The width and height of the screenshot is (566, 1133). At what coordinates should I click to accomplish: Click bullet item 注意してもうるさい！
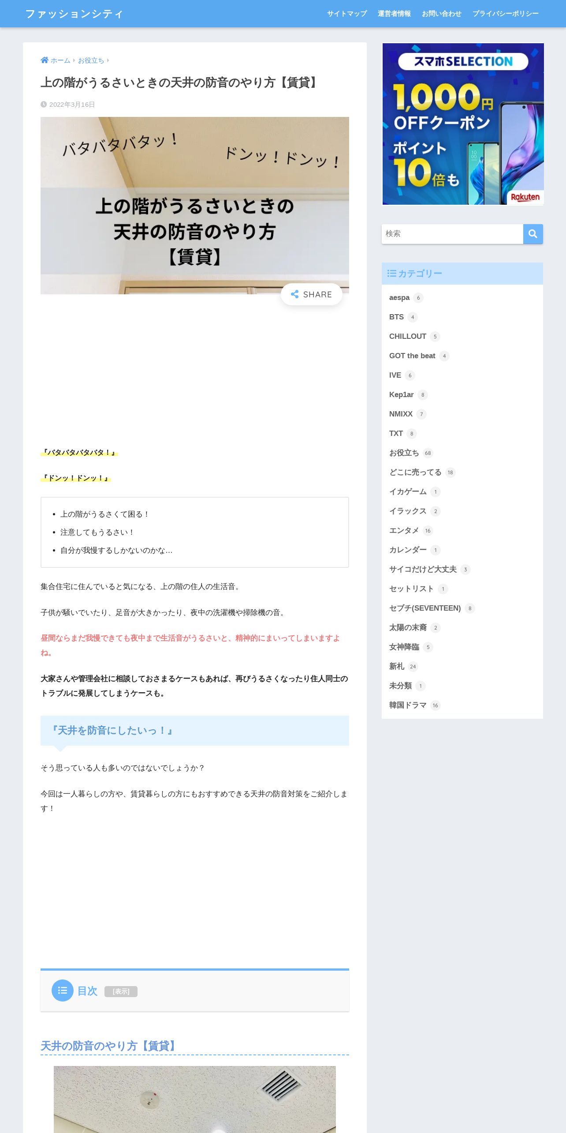click(x=97, y=533)
